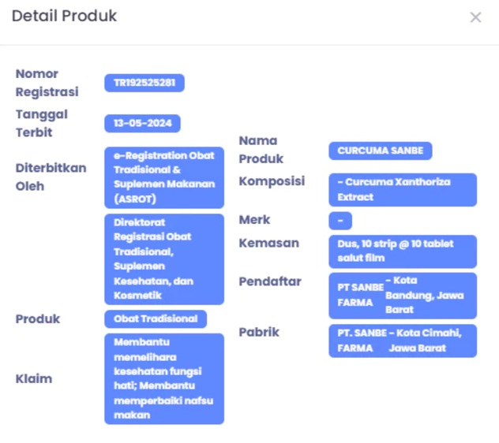
Task: Click the Merk dash badge
Action: click(x=340, y=221)
